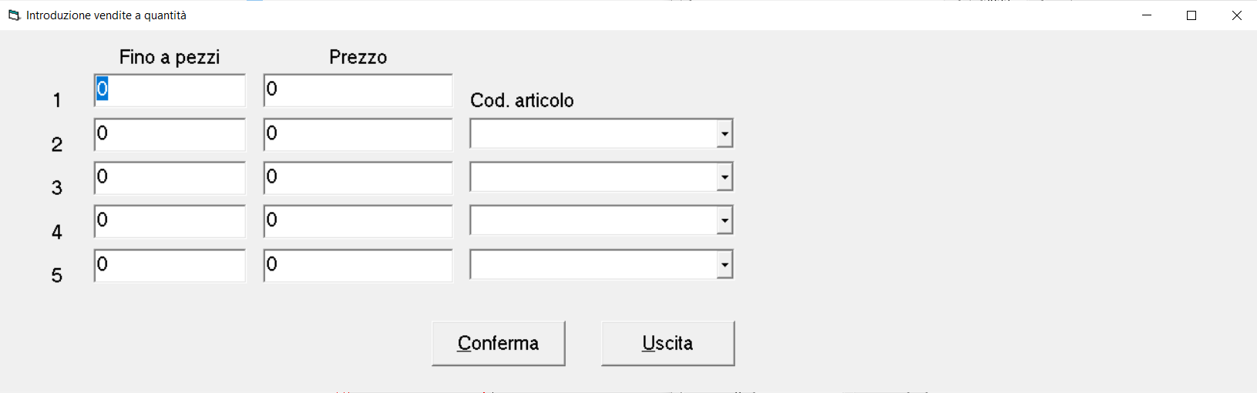Image resolution: width=1257 pixels, height=393 pixels.
Task: Click the Uscita button
Action: (668, 343)
